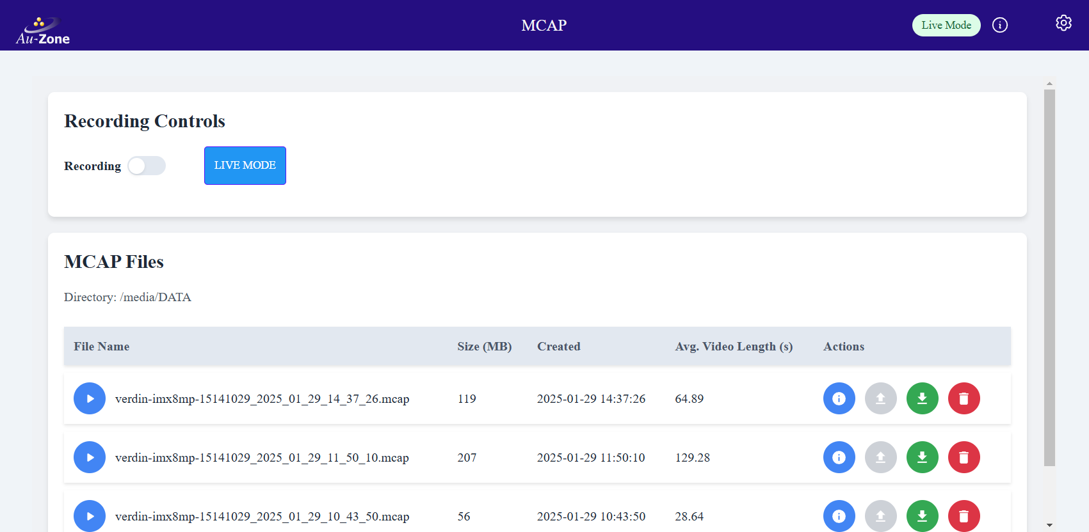The height and width of the screenshot is (532, 1089).
Task: Click the scrollbar down arrow
Action: [x=1049, y=526]
